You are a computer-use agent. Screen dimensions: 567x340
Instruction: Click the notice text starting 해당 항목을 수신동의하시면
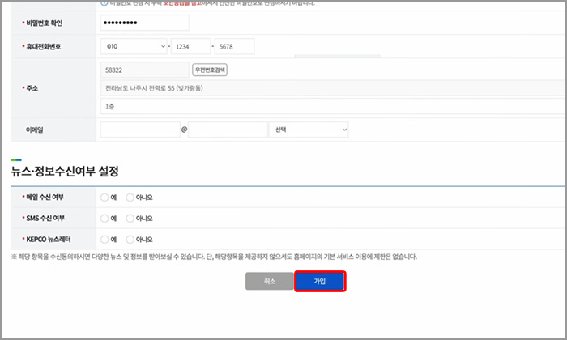[214, 257]
